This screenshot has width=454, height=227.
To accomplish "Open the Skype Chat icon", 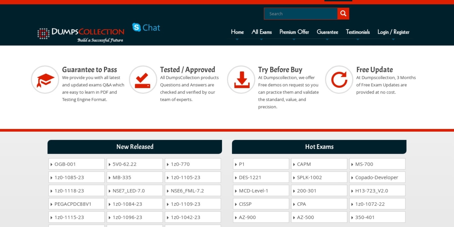I will click(146, 28).
